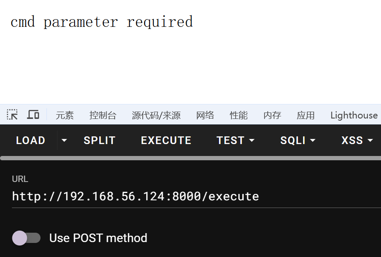Image resolution: width=381 pixels, height=257 pixels.
Task: Enable the Use POST method switch
Action: [x=26, y=238]
